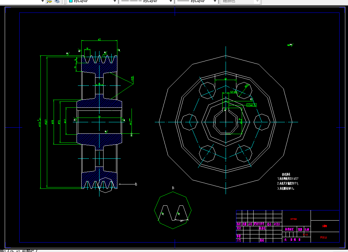The width and height of the screenshot is (348, 252).
Task: Select the Gb_A2 标题栏 layout tab
Action: click(x=23, y=251)
